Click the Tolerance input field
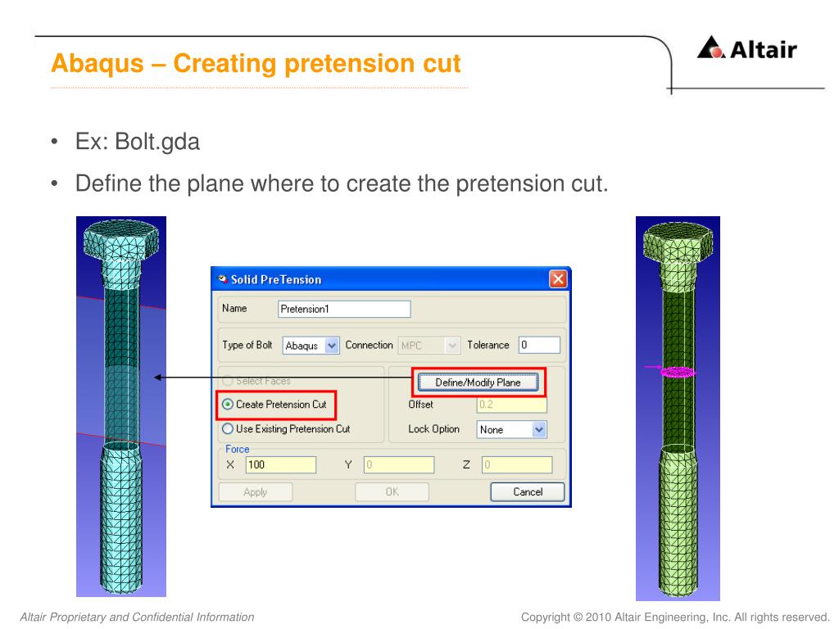 point(539,345)
